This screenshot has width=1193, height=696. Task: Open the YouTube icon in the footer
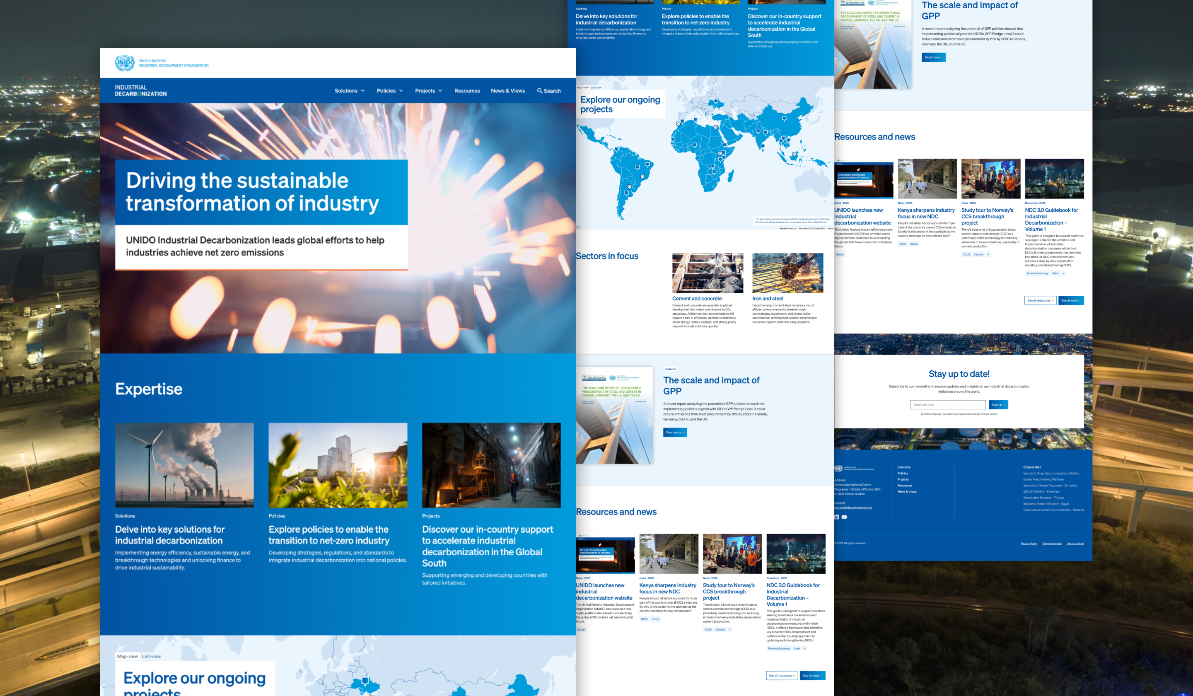tap(845, 517)
